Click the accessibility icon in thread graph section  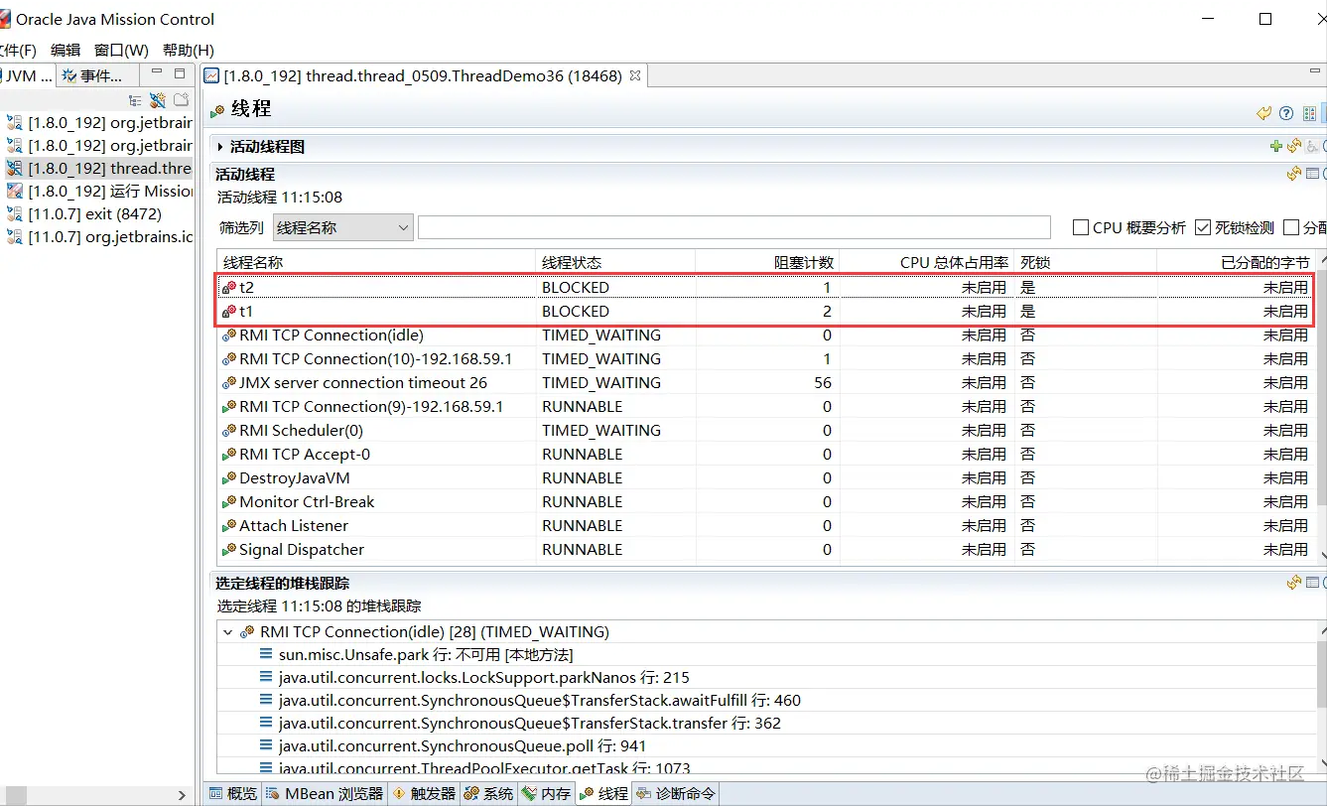pos(1312,146)
